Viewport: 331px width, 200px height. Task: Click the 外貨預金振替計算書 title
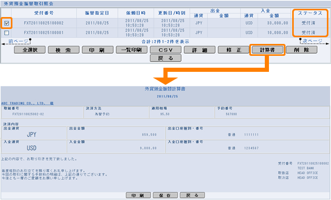tap(165, 89)
